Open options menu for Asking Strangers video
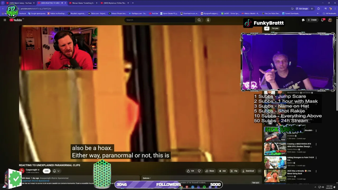The height and width of the screenshot is (190, 338). click(316, 158)
